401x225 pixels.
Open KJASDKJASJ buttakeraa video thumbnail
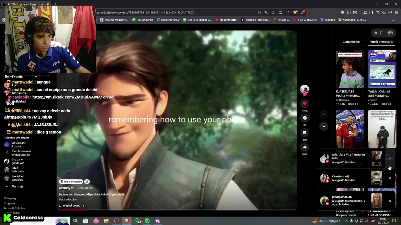[350, 69]
